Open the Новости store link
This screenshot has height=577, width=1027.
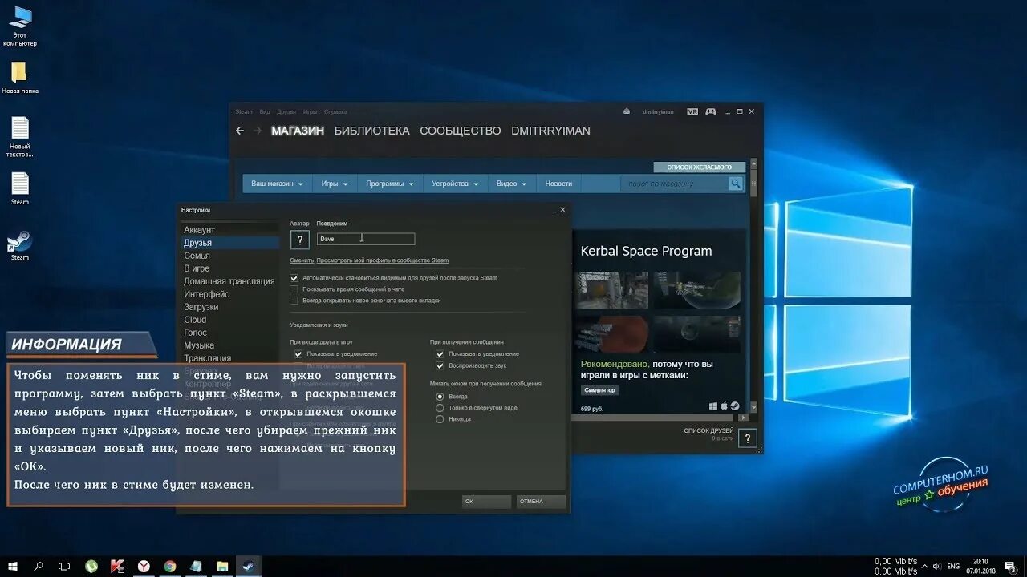[x=558, y=184]
